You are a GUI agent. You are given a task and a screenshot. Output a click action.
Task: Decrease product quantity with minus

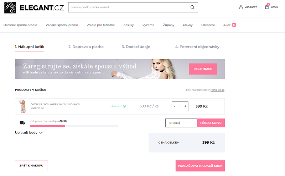pos(174,106)
